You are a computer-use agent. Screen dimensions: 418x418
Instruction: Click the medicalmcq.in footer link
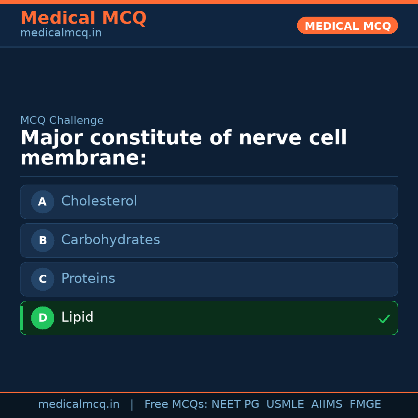click(x=79, y=404)
